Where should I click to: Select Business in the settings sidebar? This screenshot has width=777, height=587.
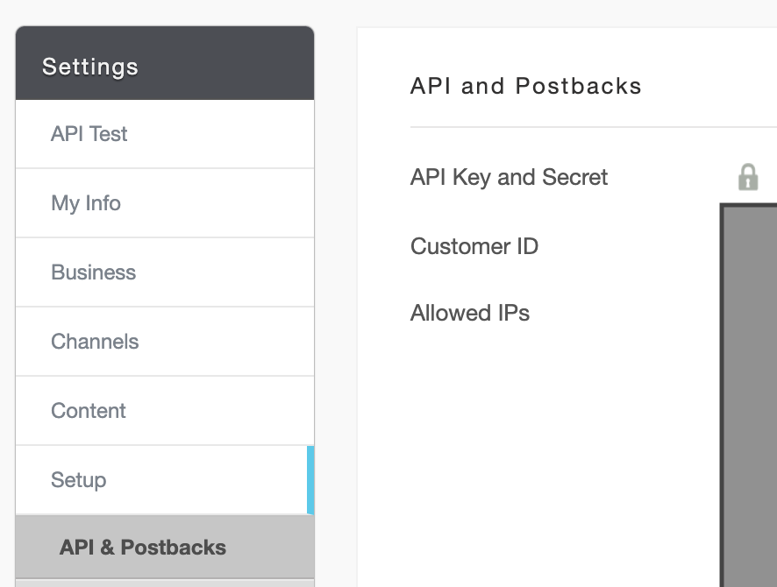[x=94, y=272]
